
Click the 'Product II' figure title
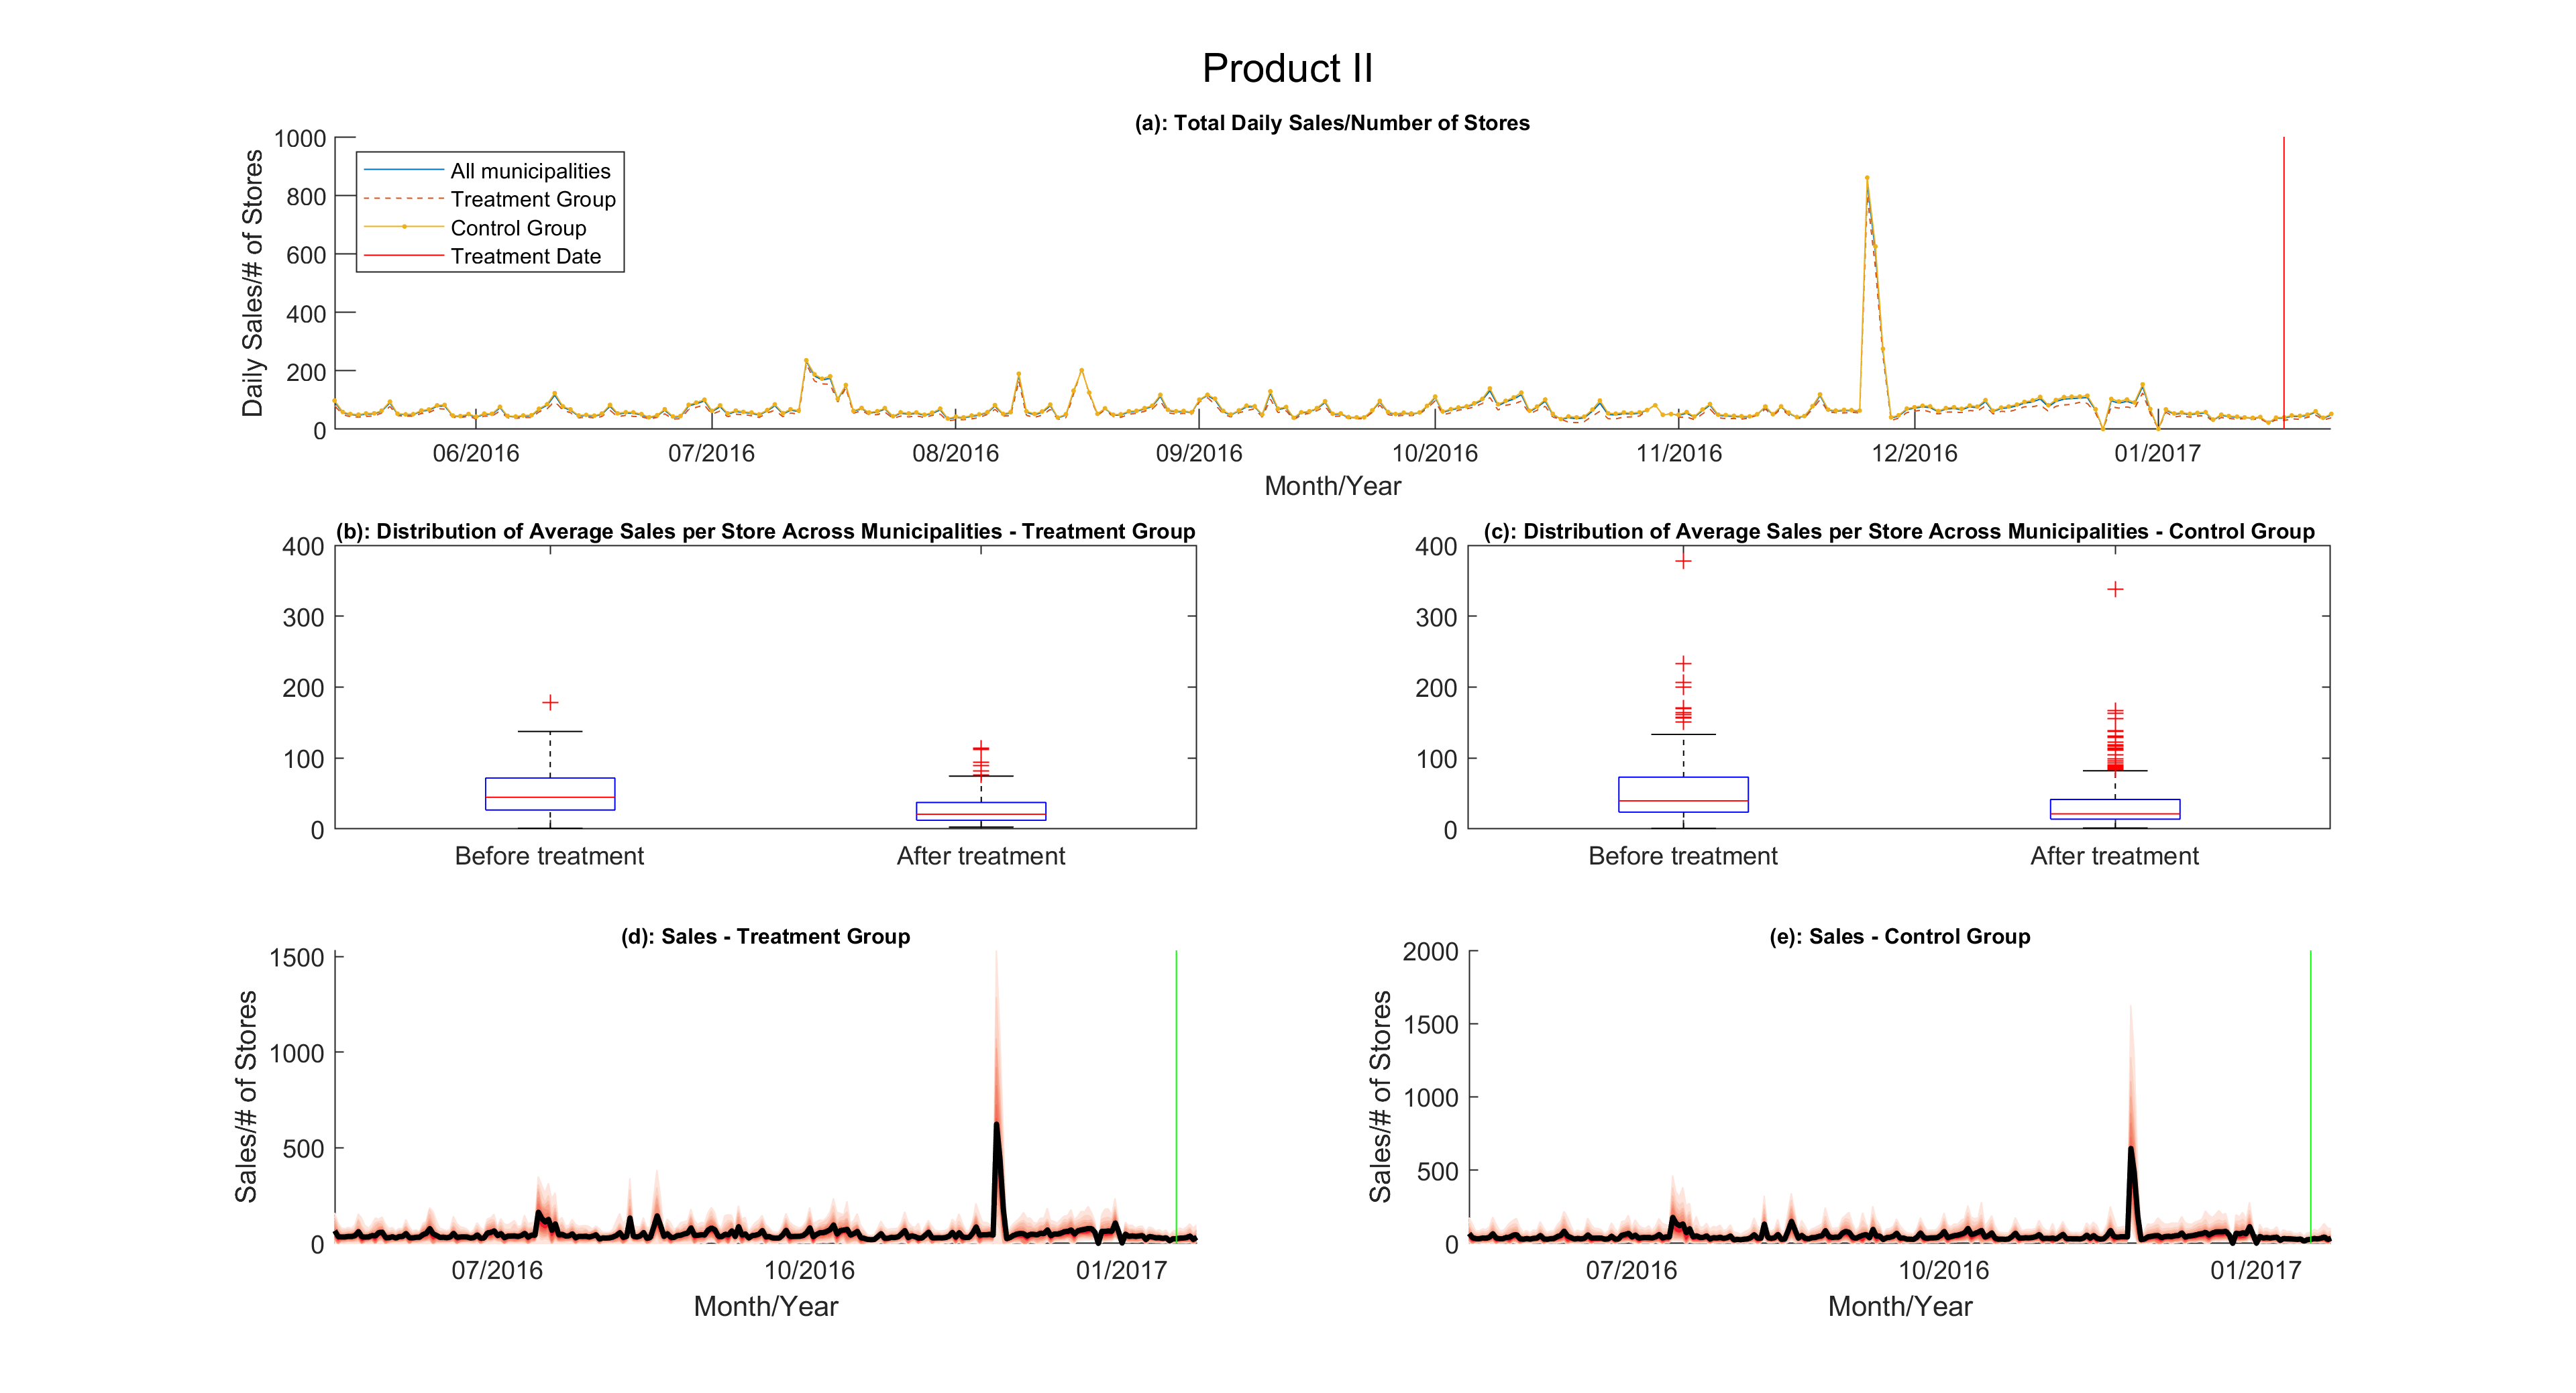pyautogui.click(x=1287, y=69)
